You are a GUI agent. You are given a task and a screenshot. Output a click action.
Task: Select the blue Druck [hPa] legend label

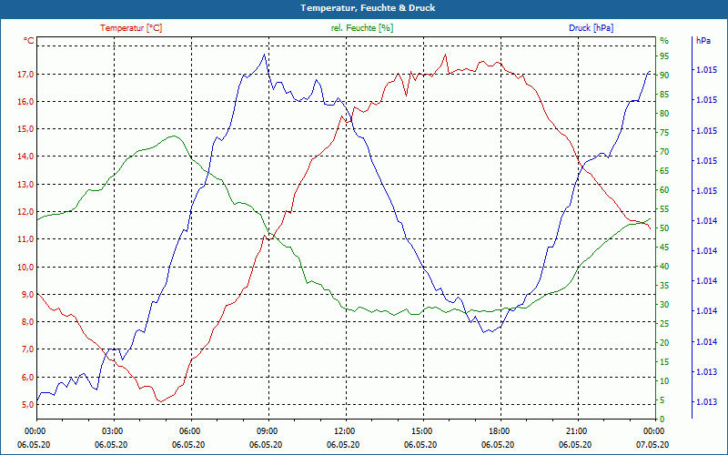pyautogui.click(x=591, y=28)
